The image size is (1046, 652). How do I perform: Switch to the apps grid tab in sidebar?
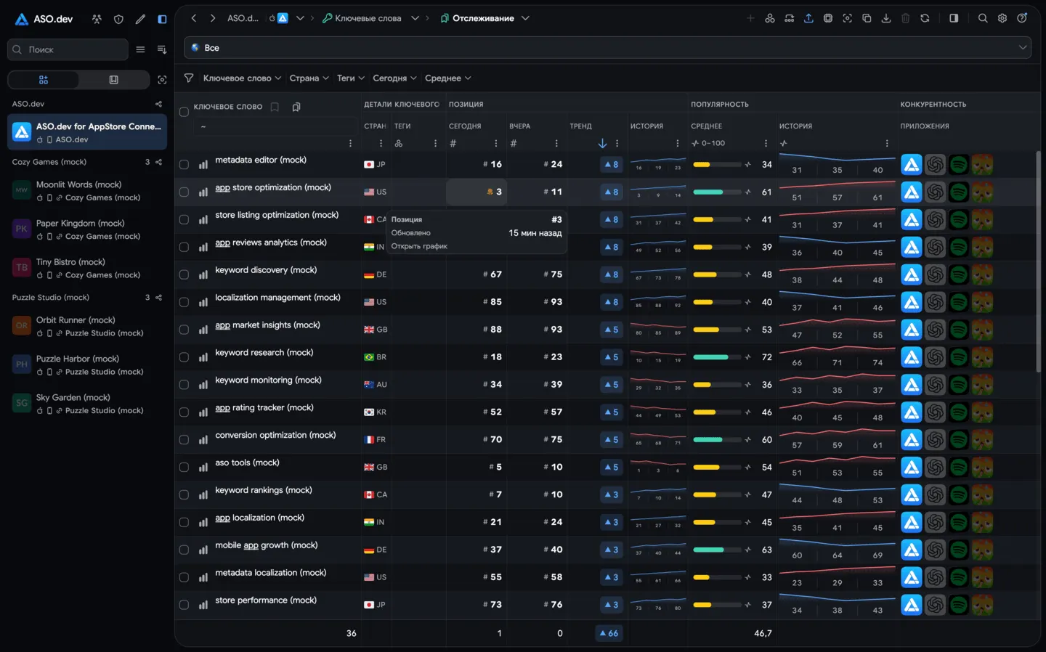[x=44, y=80]
